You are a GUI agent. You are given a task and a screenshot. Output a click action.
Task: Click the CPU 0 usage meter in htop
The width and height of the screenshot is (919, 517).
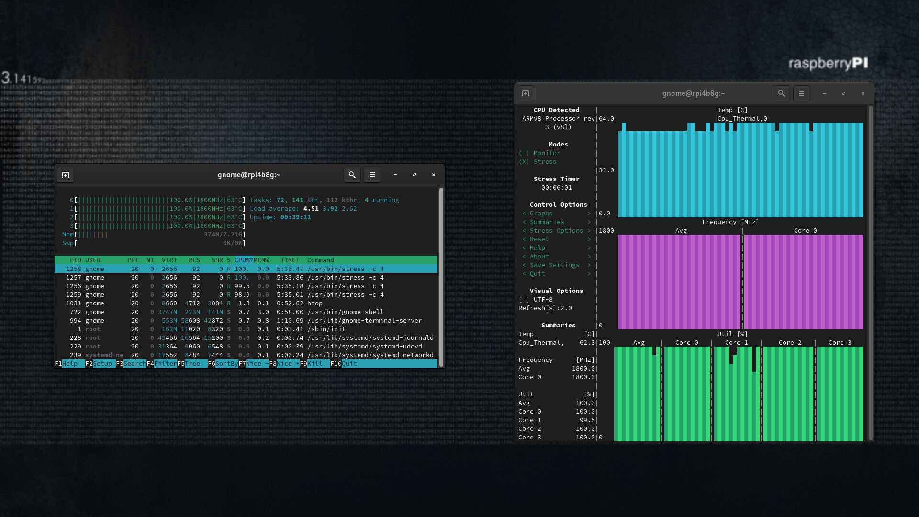[158, 200]
